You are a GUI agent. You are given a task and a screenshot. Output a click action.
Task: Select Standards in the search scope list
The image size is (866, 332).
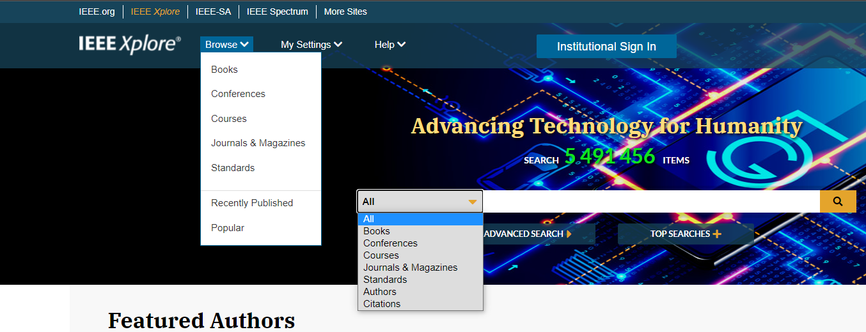[x=420, y=280]
